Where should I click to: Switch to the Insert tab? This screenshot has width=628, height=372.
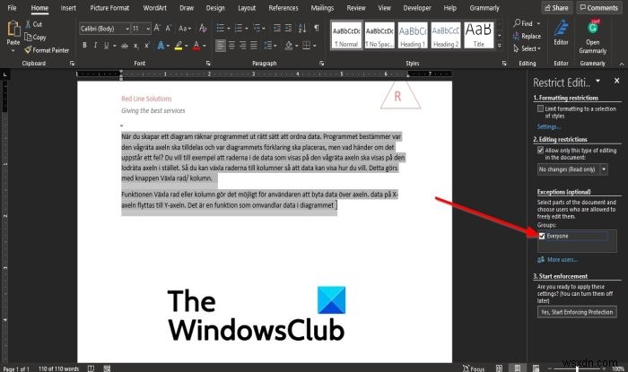pyautogui.click(x=68, y=7)
